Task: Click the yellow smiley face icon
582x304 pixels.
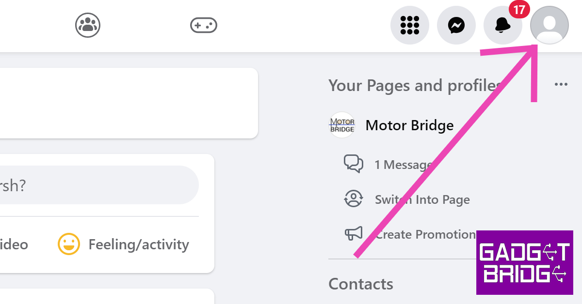Action: click(x=68, y=244)
